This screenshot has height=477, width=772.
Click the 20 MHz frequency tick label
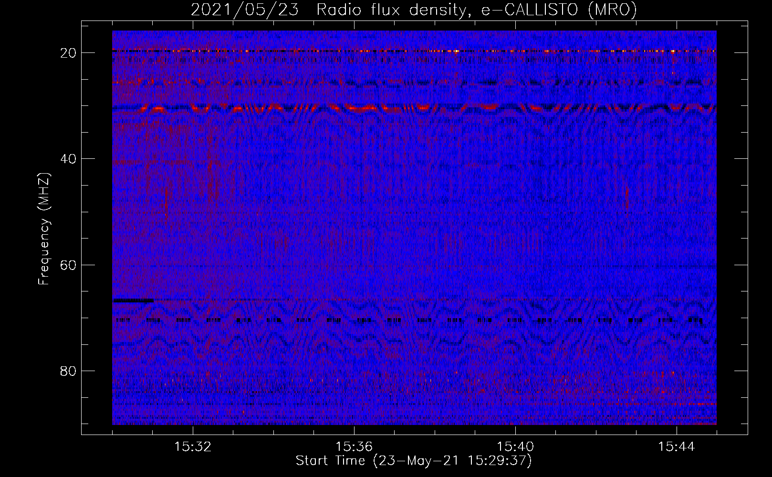69,52
